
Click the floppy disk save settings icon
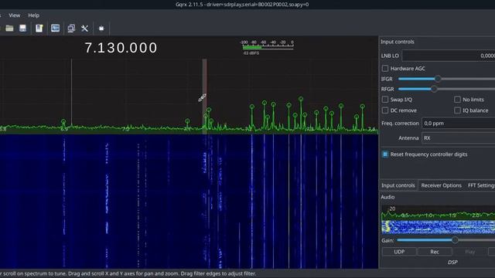(22, 29)
